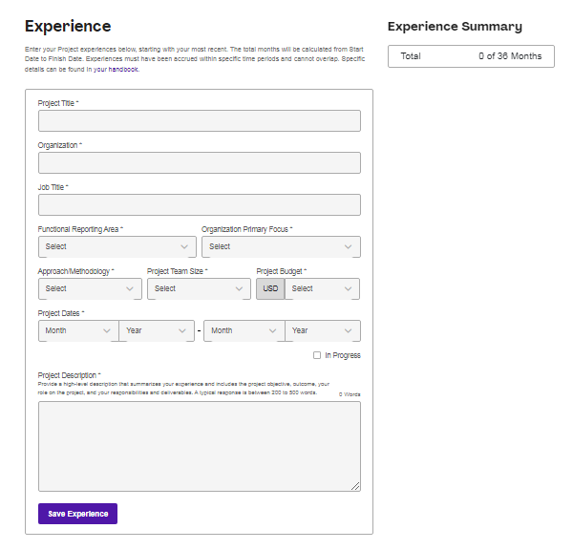Image resolution: width=573 pixels, height=550 pixels.
Task: Check the In Progress checkbox
Action: pos(317,355)
